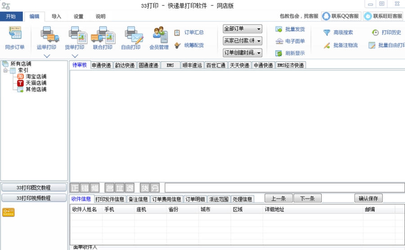This screenshot has width=405, height=250.
Task: Select the 申通快递 tab
Action: coord(101,66)
